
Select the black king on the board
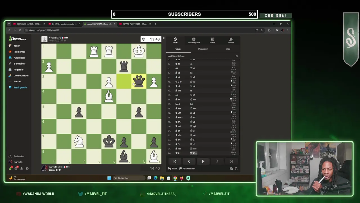pyautogui.click(x=109, y=141)
